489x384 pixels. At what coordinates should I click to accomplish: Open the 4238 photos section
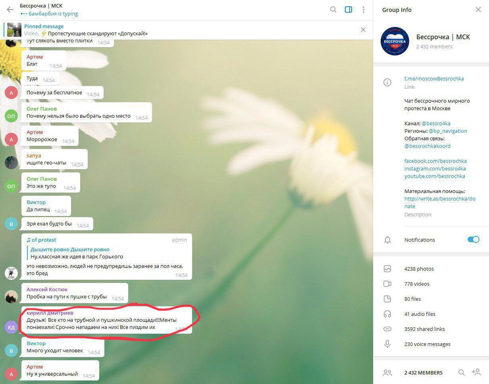[431, 269]
